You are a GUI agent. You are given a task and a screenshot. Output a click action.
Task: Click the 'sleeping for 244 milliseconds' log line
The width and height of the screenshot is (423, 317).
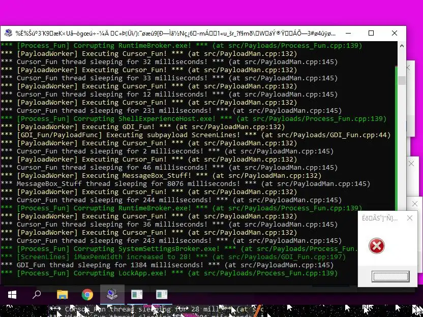tap(171, 200)
